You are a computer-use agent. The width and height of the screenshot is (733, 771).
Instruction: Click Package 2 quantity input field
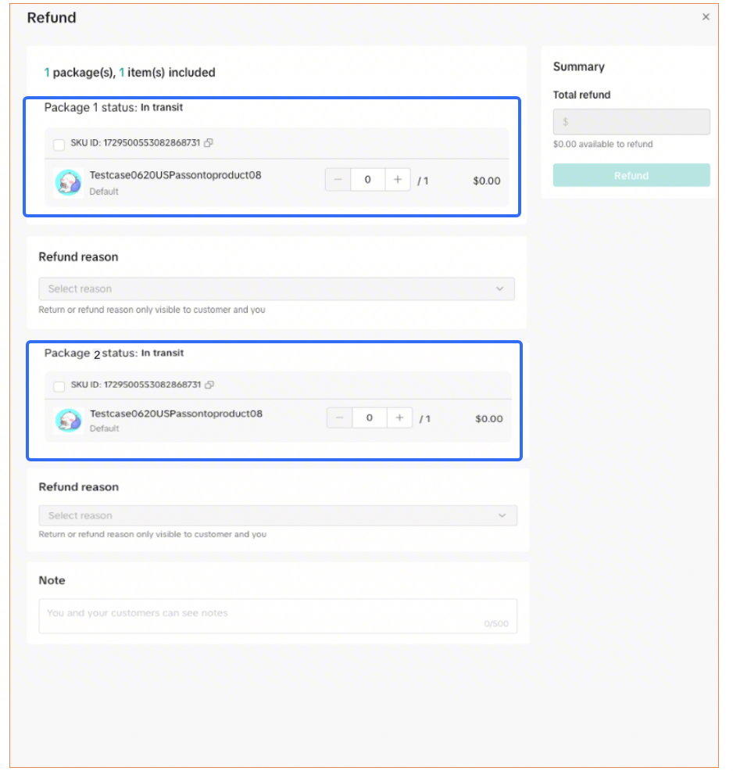[369, 418]
